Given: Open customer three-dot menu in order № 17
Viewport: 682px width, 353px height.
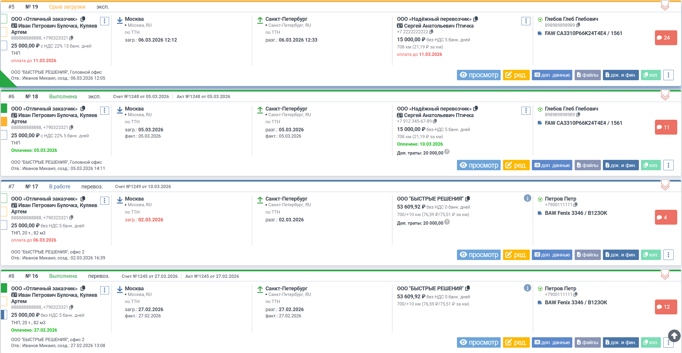Looking at the screenshot, I should (x=104, y=201).
